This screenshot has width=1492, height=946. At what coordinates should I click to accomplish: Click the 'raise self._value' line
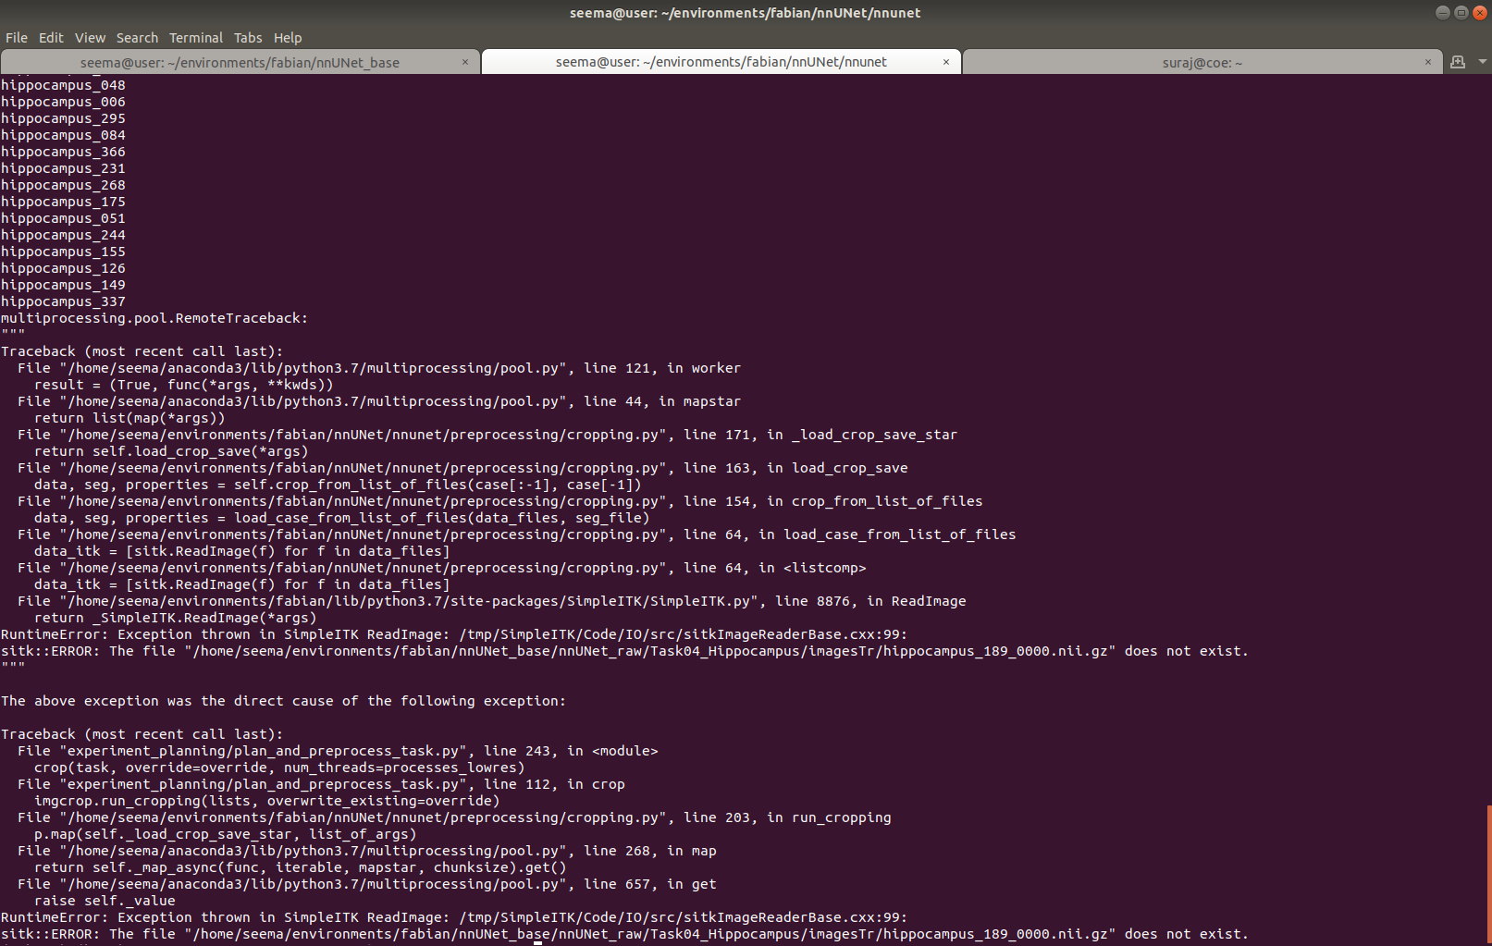[105, 901]
